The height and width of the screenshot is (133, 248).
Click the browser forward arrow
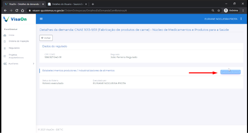11,10
